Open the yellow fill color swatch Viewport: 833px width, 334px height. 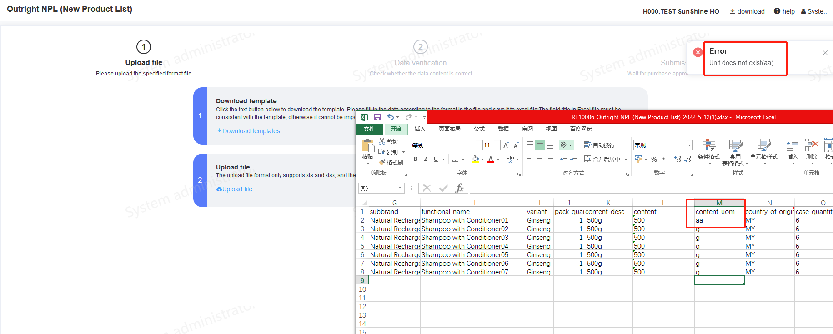click(475, 159)
